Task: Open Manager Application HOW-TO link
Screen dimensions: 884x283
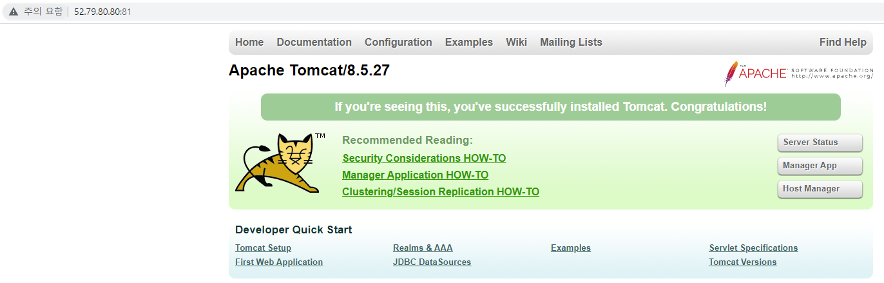Action: (415, 175)
